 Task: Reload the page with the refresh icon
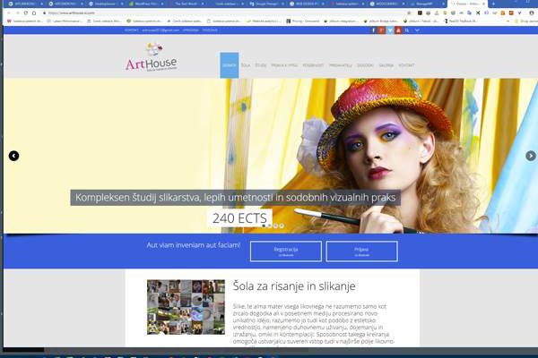click(26, 13)
